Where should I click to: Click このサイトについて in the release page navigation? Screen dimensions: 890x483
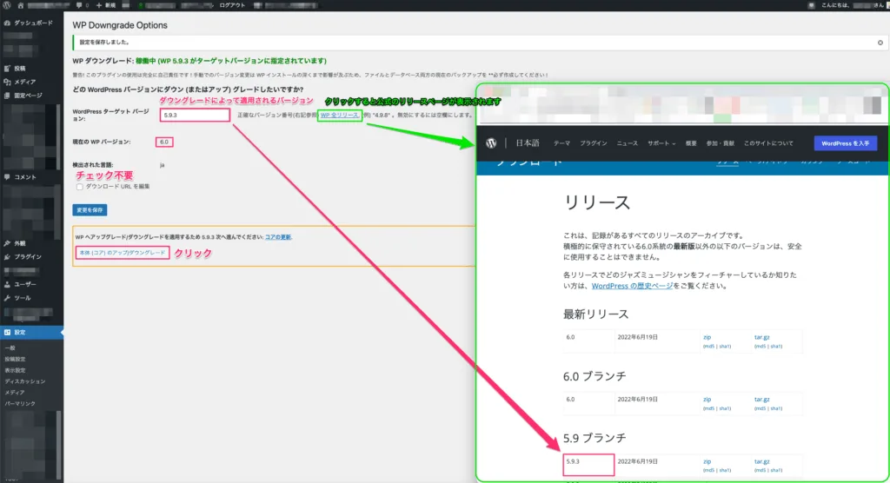click(x=768, y=143)
